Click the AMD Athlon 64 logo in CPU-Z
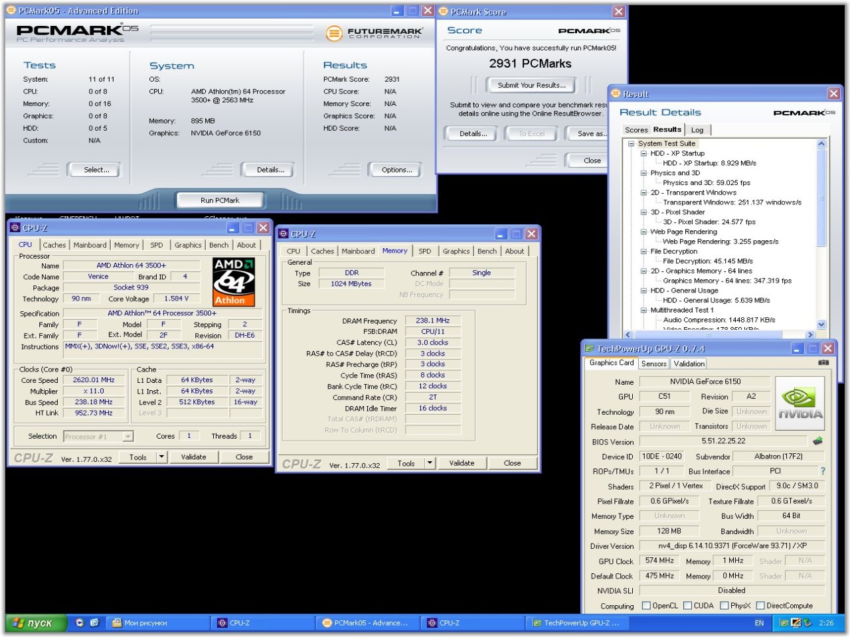 click(x=234, y=281)
